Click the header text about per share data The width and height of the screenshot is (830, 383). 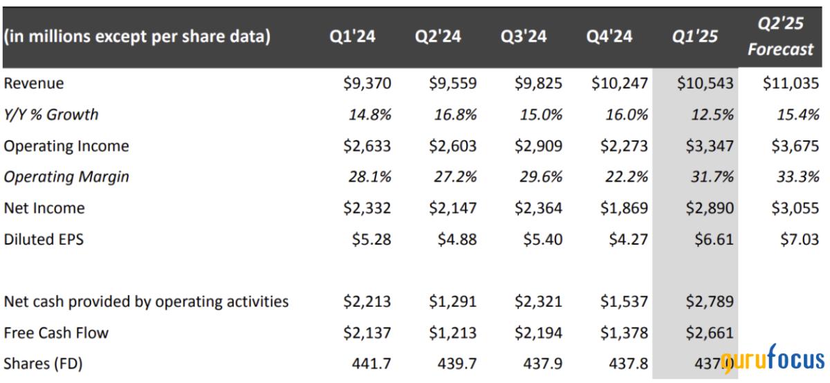coord(137,37)
